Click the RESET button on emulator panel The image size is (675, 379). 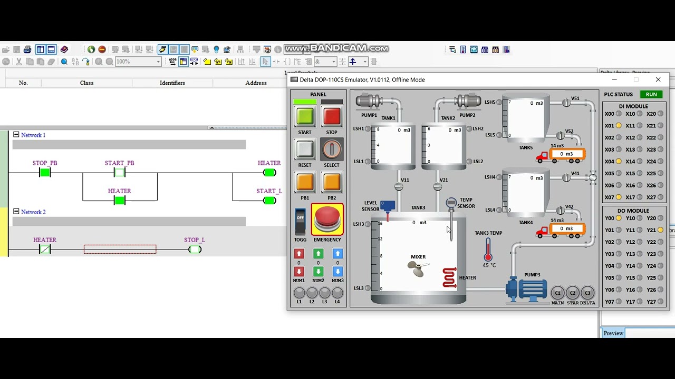coord(305,150)
